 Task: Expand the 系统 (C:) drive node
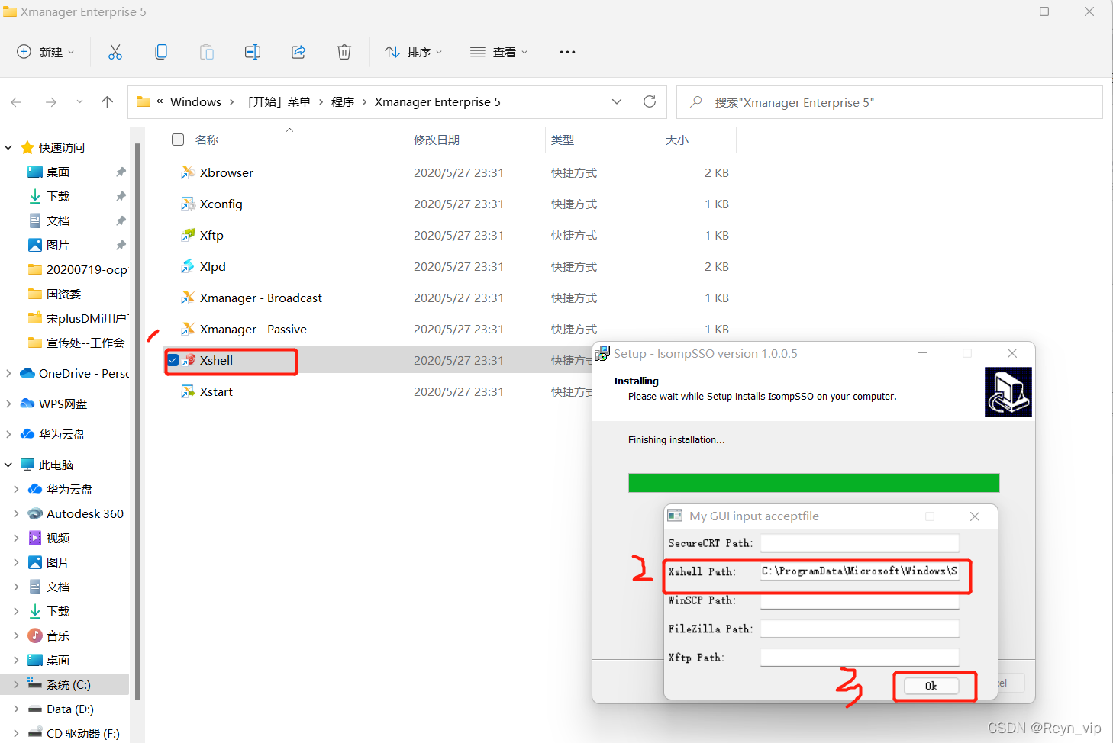[x=16, y=684]
